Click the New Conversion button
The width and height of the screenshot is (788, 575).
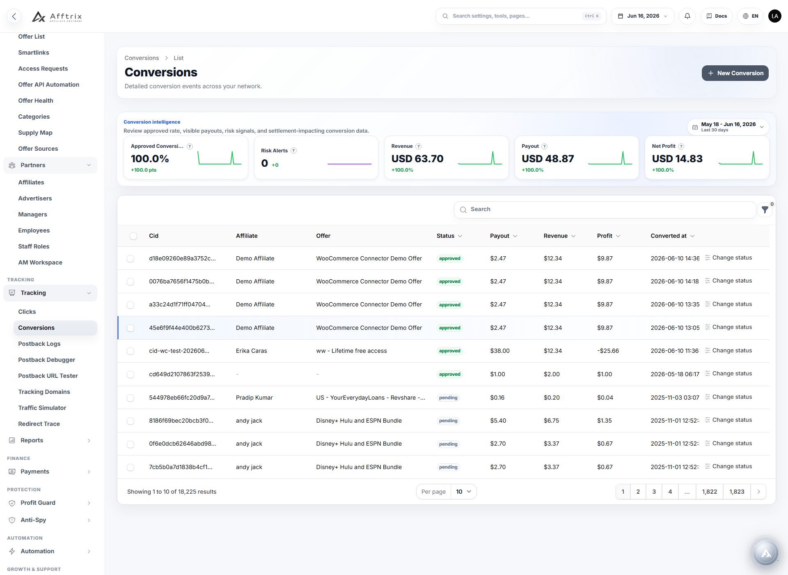tap(735, 73)
